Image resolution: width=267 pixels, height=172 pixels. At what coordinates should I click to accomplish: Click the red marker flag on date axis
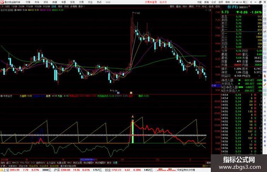click(131, 93)
